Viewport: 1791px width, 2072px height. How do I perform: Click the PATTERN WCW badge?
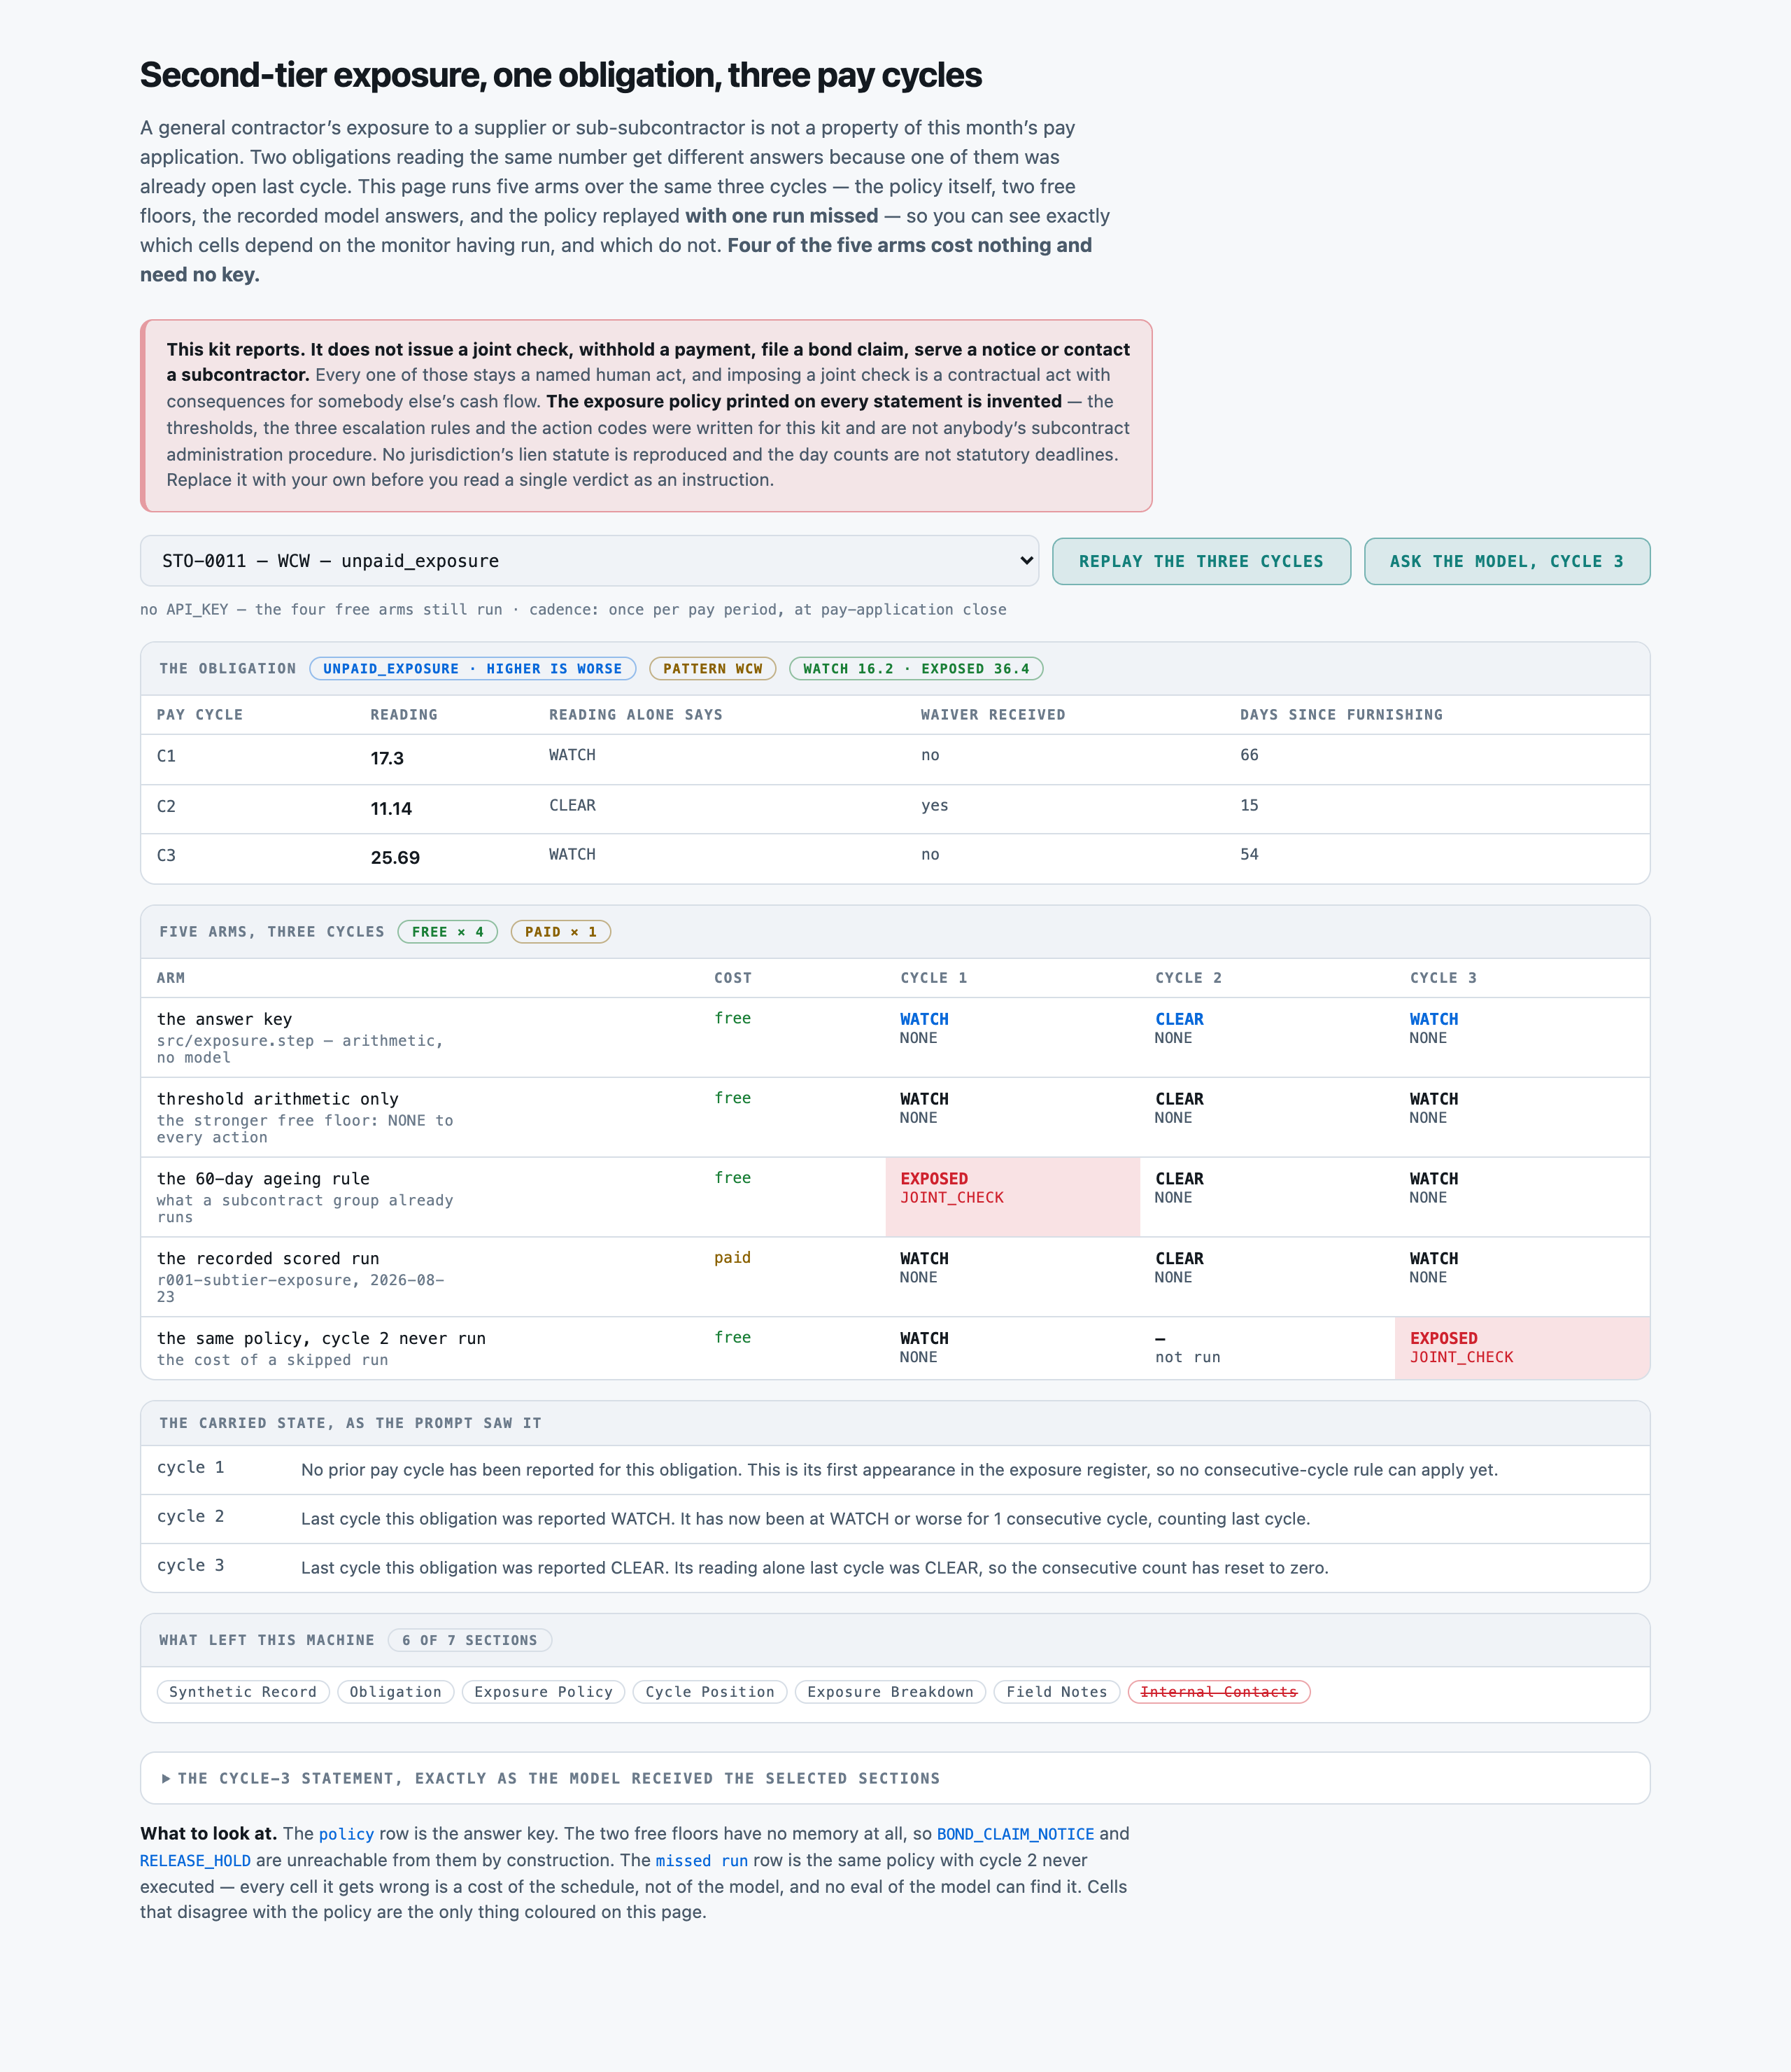713,669
